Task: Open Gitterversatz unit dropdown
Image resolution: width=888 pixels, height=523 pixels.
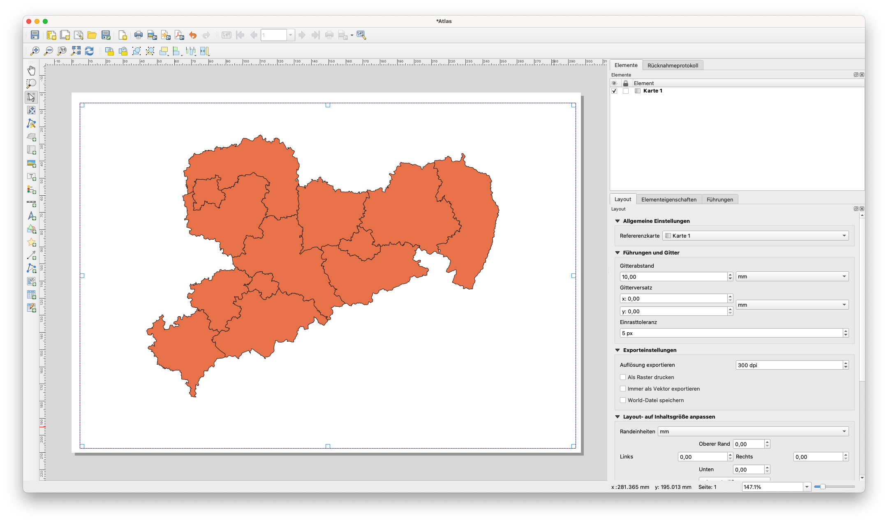Action: [x=792, y=305]
